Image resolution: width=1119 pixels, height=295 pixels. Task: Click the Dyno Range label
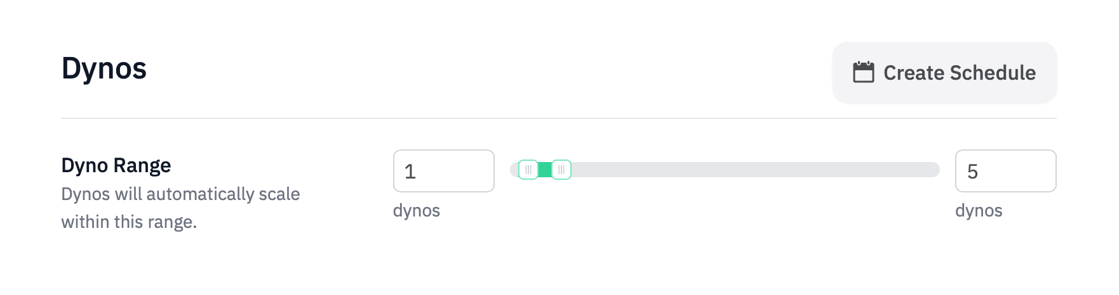116,165
